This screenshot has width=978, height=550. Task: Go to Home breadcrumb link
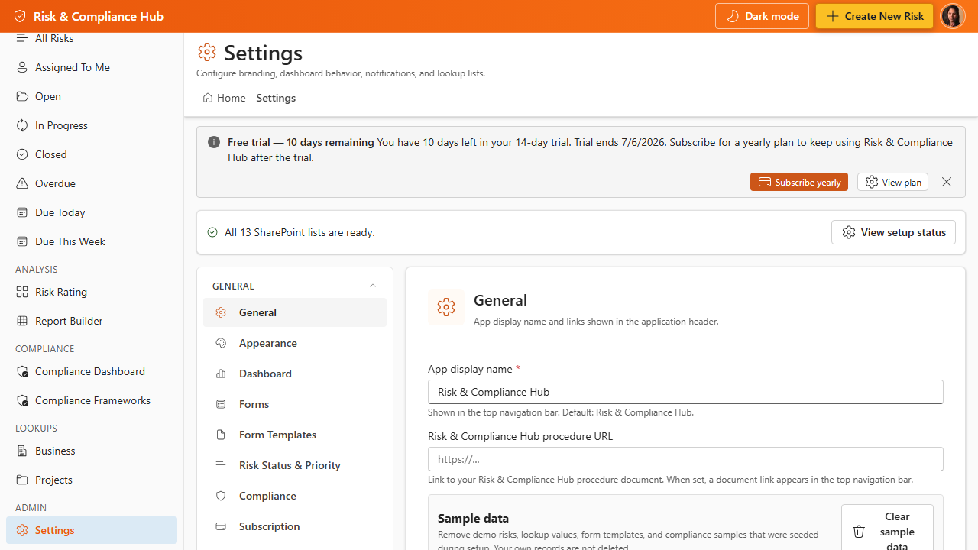click(x=224, y=98)
